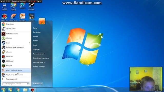
Task: Open Chrome 8-Facebook start menu entry
Action: pos(16,24)
